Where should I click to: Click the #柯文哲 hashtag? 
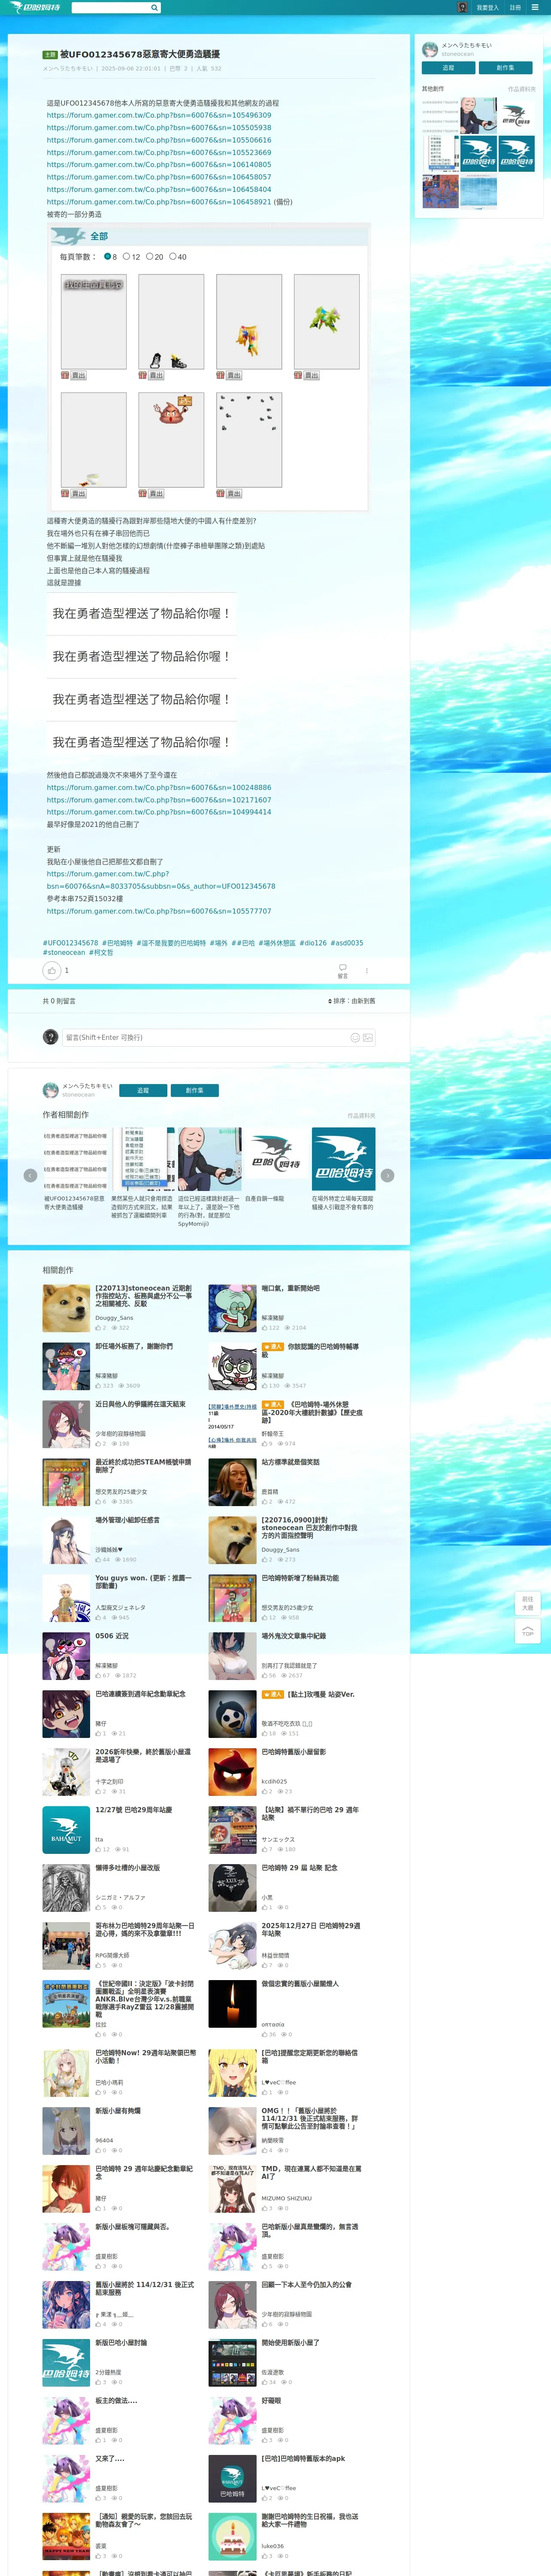pyautogui.click(x=101, y=953)
